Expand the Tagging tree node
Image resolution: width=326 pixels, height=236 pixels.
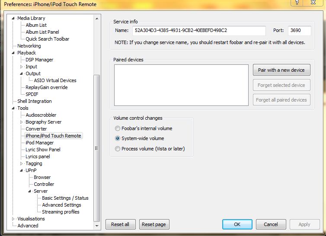click(22, 164)
